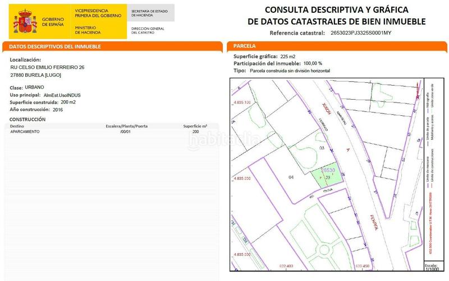The image size is (449, 281).
Task: Click parcel 04 on the cadastral map
Action: (x=291, y=177)
